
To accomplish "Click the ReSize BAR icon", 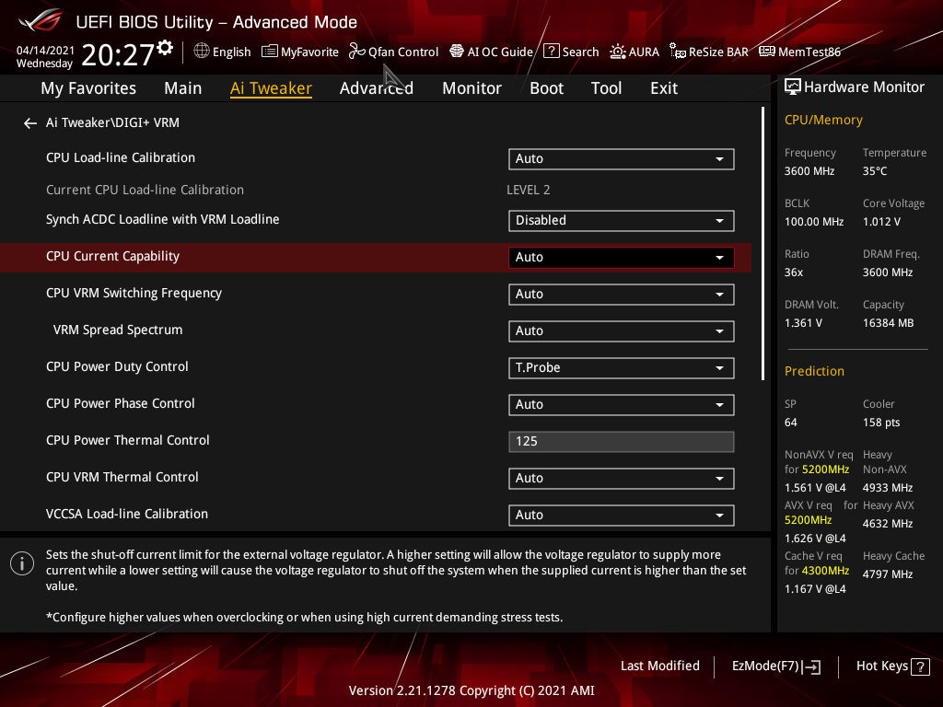I will click(x=678, y=52).
